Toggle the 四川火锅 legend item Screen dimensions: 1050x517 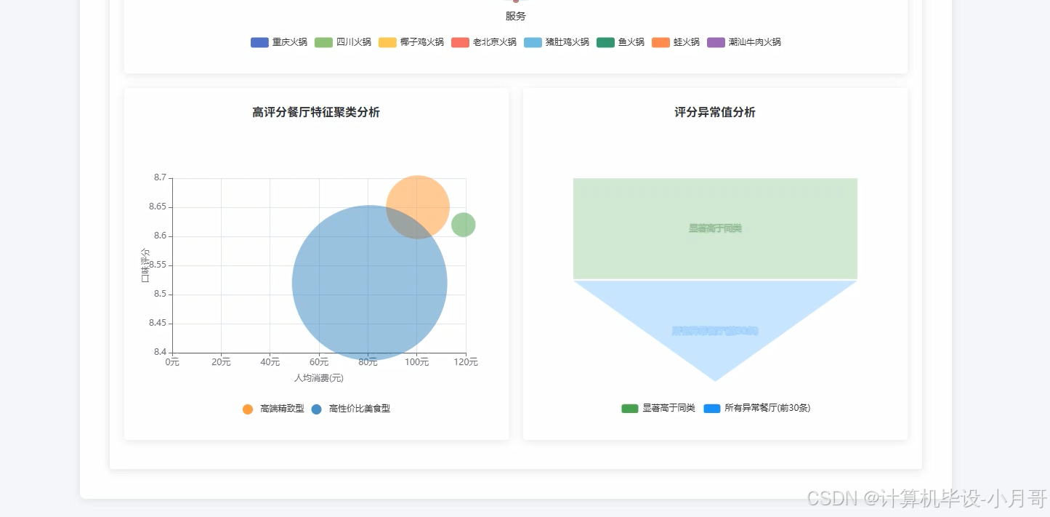(343, 42)
